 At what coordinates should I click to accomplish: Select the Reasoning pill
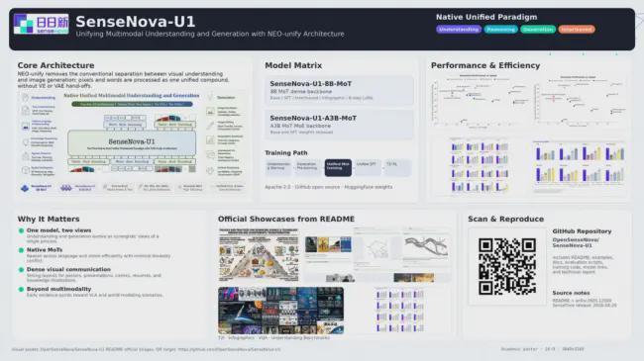(x=500, y=29)
